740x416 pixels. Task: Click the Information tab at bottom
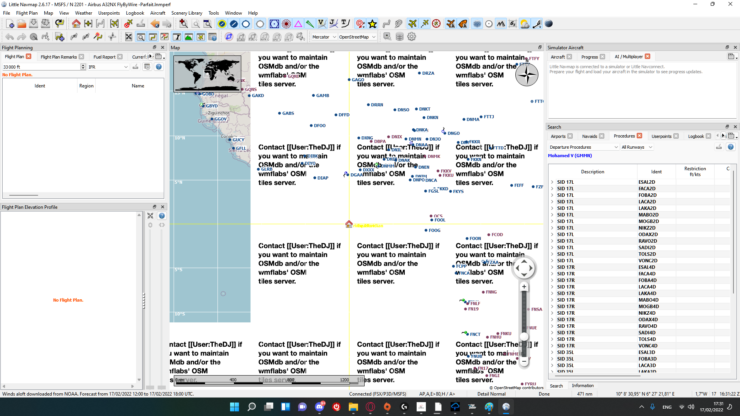[582, 386]
